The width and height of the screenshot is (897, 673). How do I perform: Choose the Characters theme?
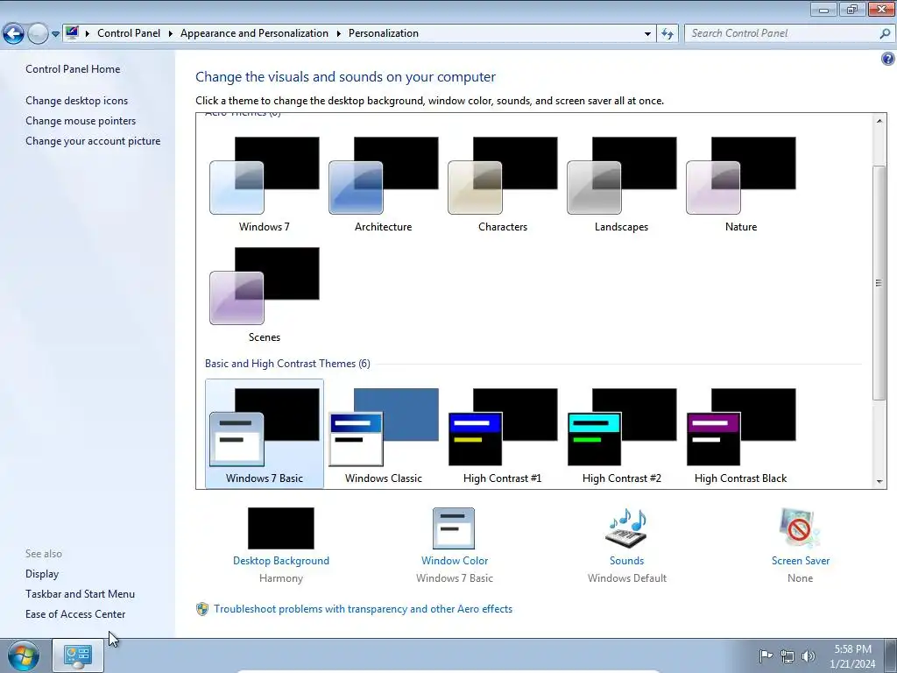coord(502,183)
